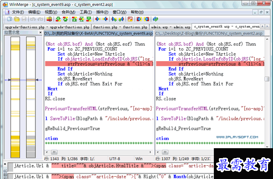Click the Copy all to right icon
Viewport: 273px width, 179px height.
point(139,19)
